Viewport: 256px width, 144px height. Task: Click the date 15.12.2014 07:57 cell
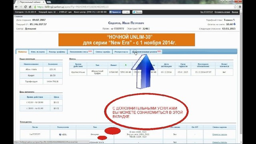(x=203, y=72)
